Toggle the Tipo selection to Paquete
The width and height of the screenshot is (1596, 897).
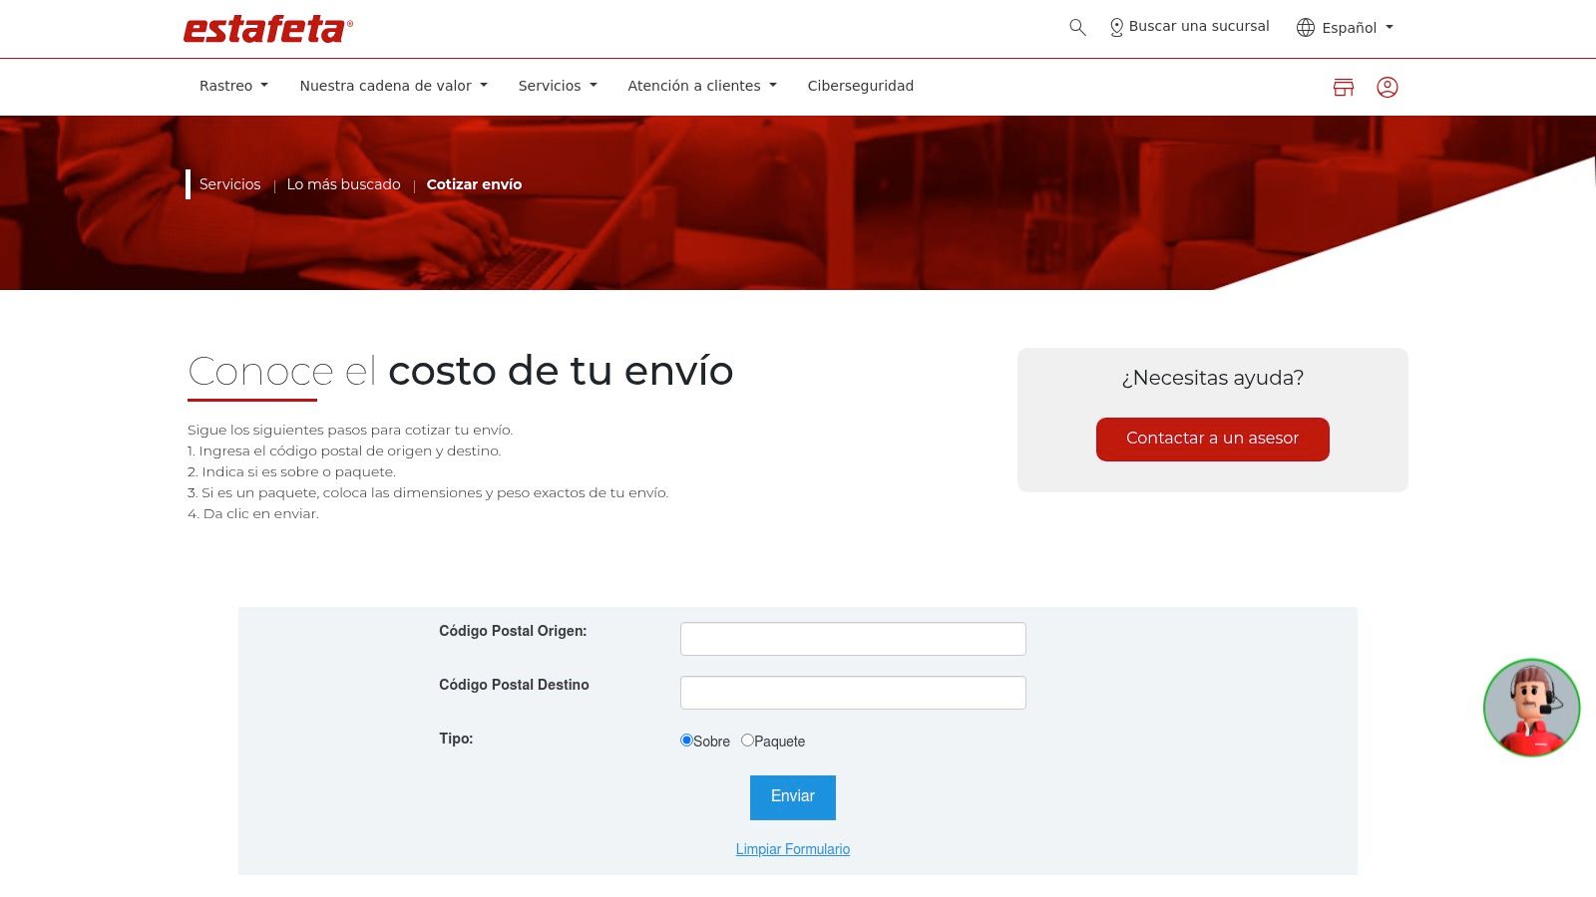(747, 740)
